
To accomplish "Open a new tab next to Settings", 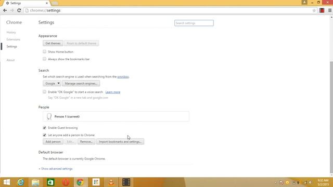I will [x=55, y=3].
